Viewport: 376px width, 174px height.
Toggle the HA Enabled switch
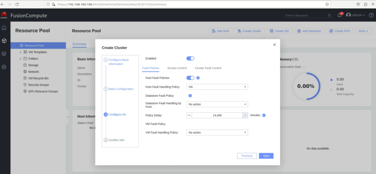tap(190, 58)
